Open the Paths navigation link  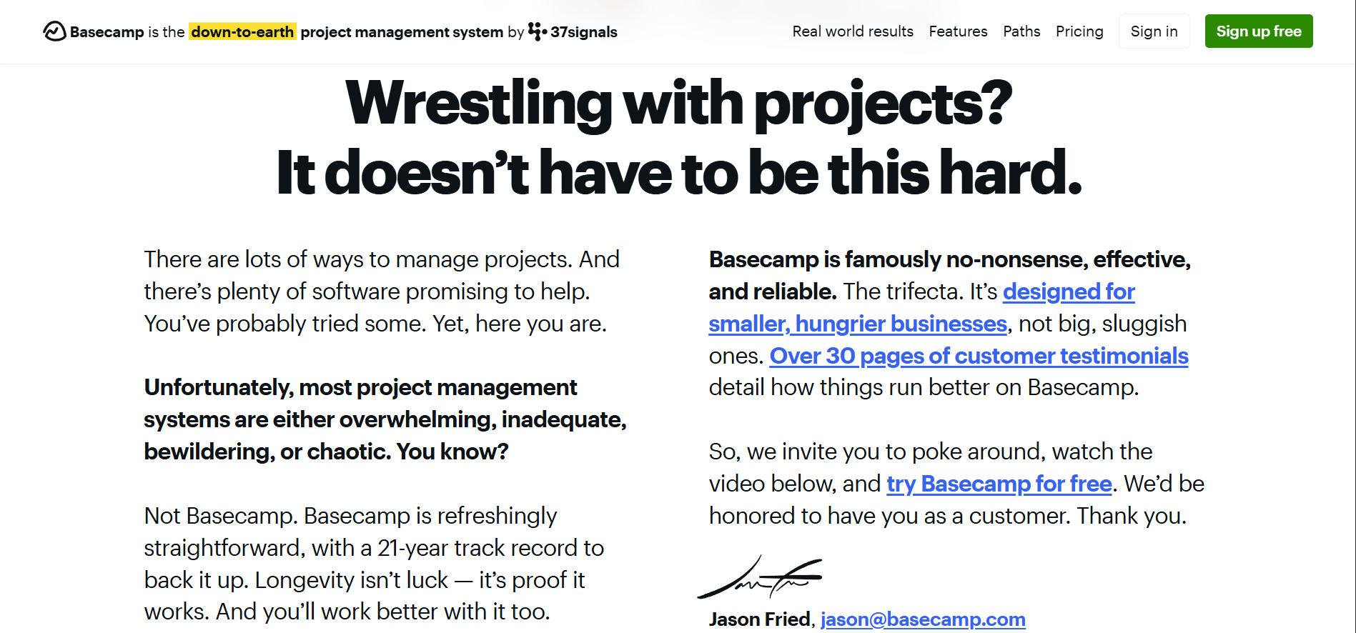[1021, 31]
